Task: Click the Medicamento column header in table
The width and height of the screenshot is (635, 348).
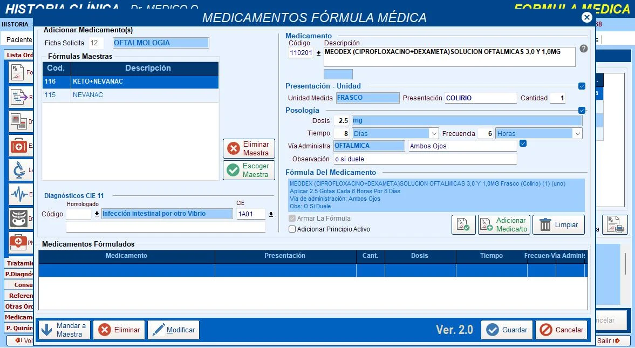Action: pos(126,256)
